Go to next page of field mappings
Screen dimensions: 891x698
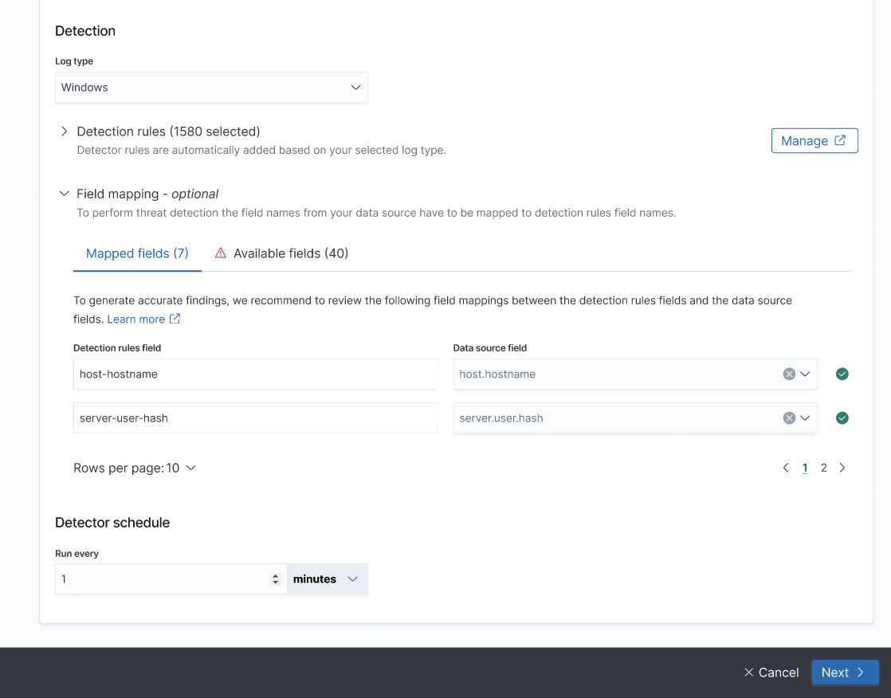(842, 469)
